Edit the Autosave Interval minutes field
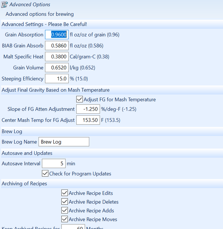 coord(54,163)
